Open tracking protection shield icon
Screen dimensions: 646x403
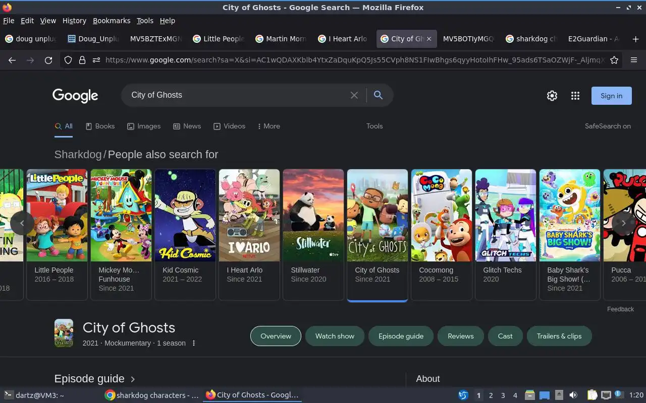pyautogui.click(x=68, y=60)
